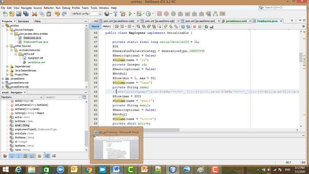
Task: Collapse the Source Packages node
Action: coord(7,30)
